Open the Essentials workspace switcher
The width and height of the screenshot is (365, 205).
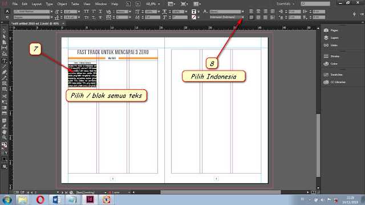285,4
